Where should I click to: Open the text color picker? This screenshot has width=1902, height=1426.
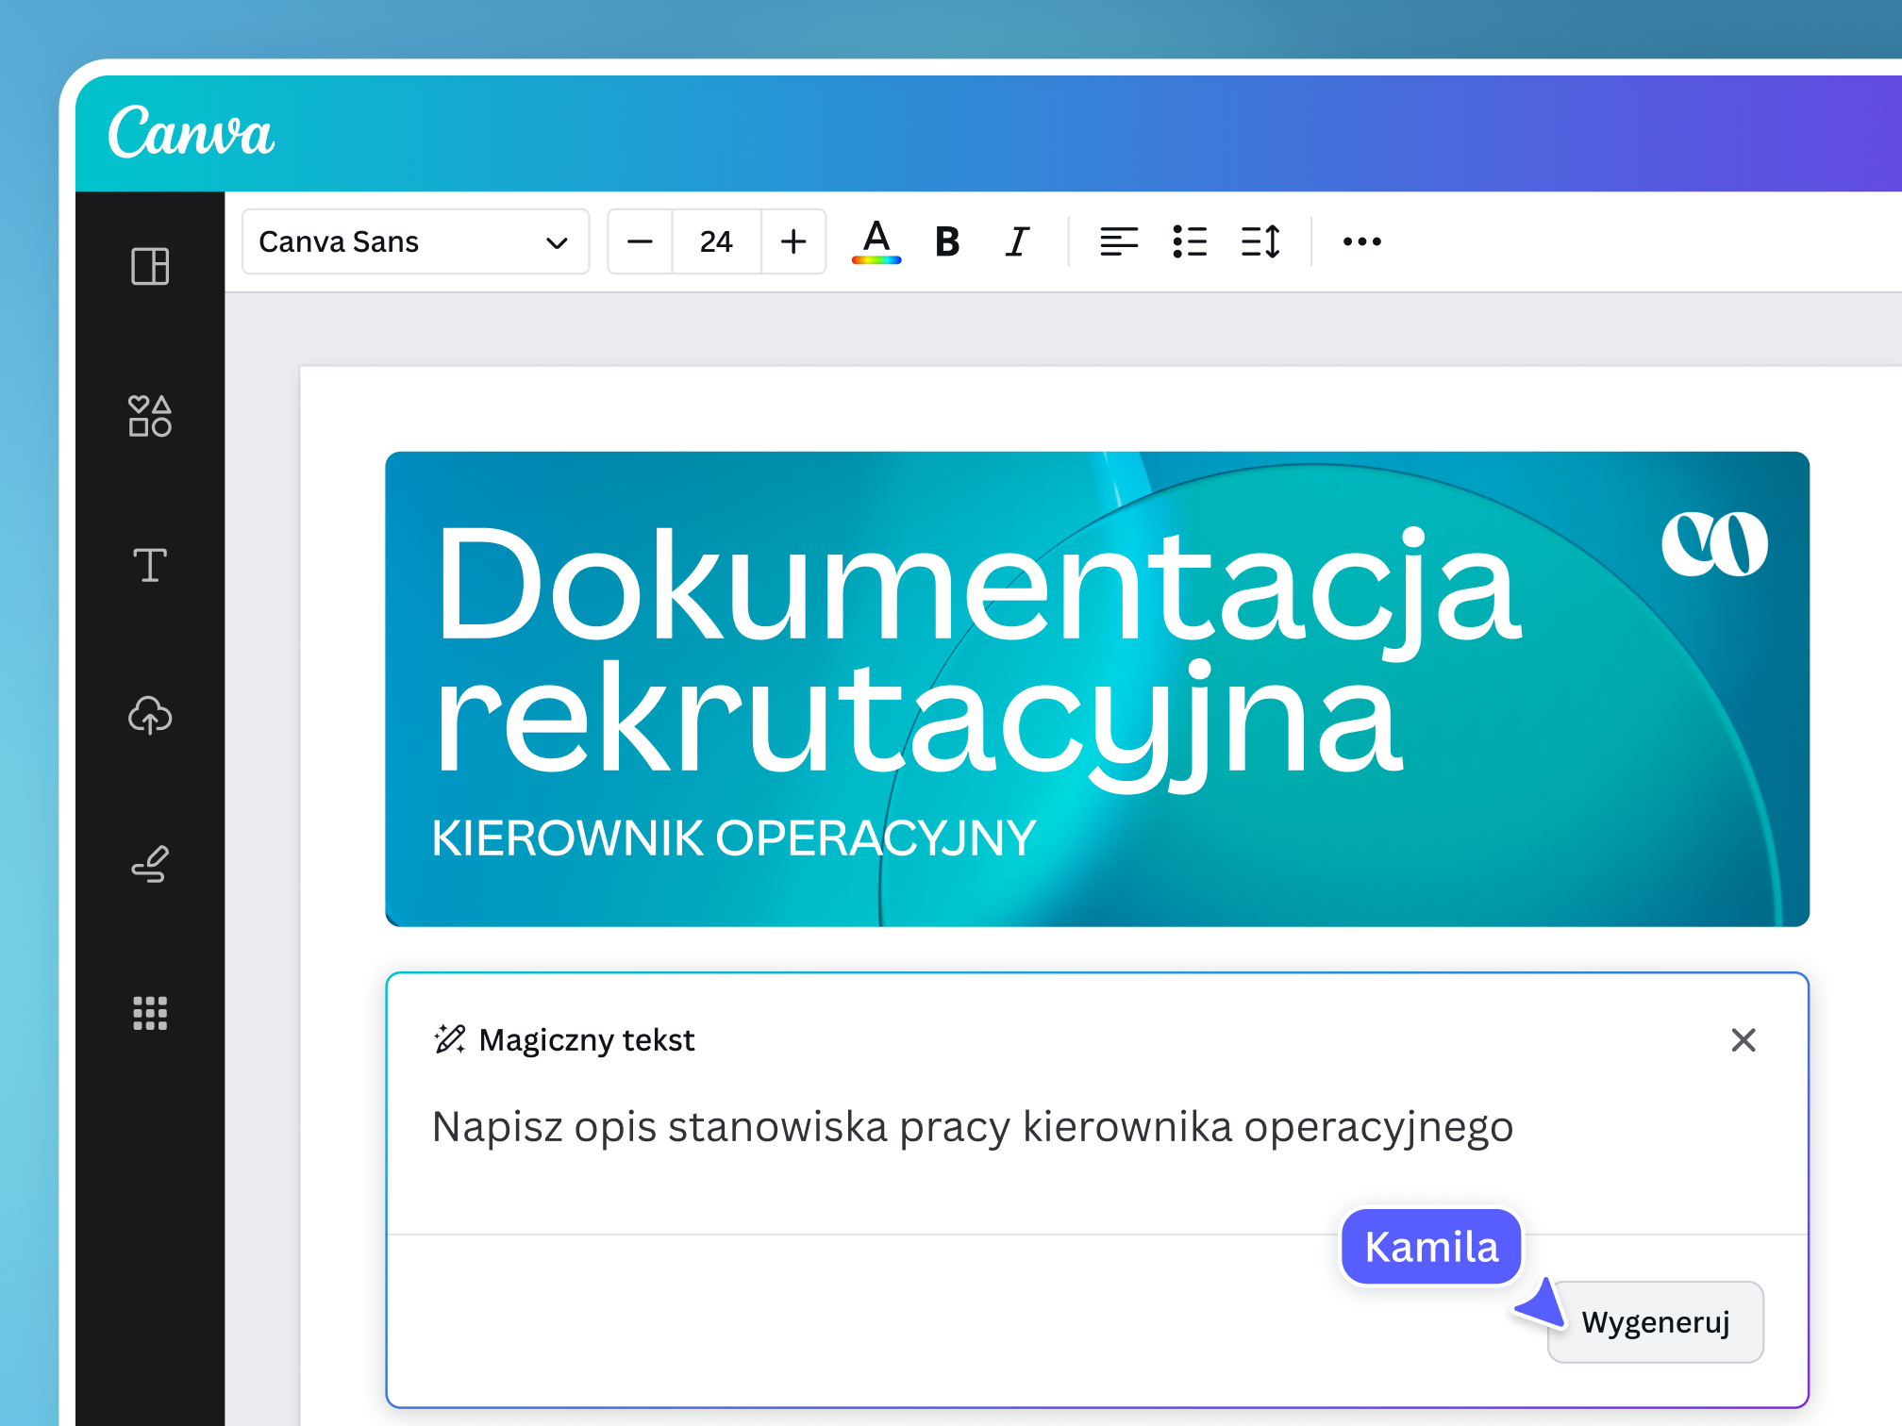pos(876,241)
